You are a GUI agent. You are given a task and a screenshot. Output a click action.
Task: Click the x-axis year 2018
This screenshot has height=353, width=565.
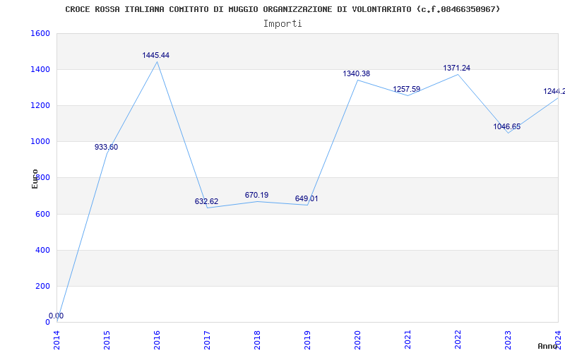257,340
